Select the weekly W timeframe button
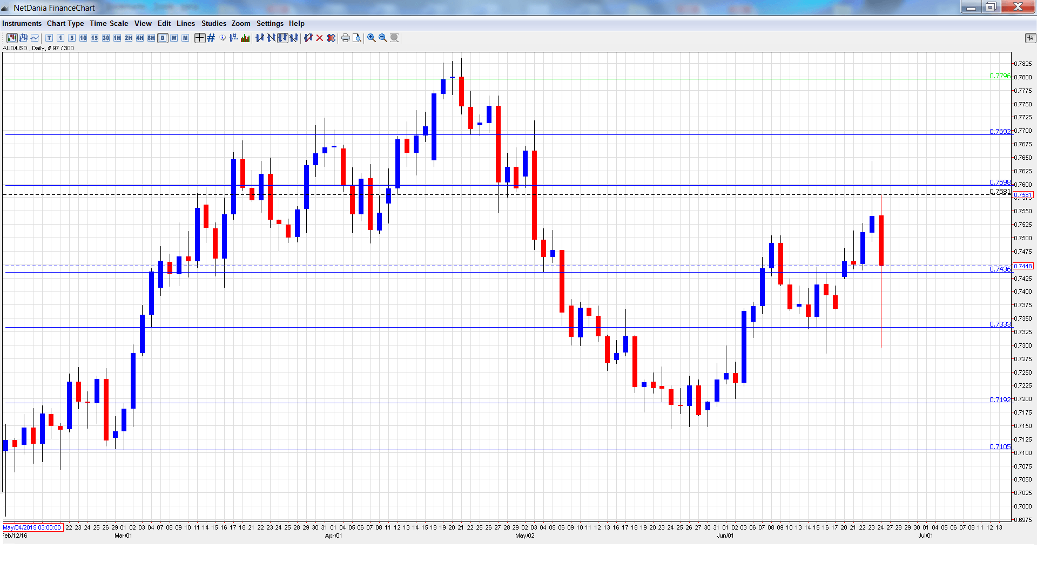Screen dimensions: 1037x583 tap(174, 38)
